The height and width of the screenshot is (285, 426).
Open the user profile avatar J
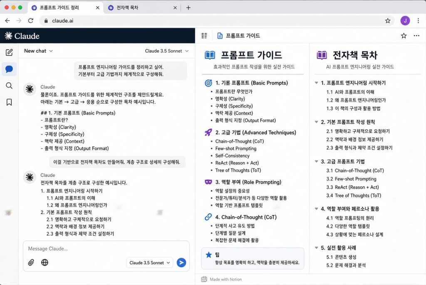pos(405,21)
